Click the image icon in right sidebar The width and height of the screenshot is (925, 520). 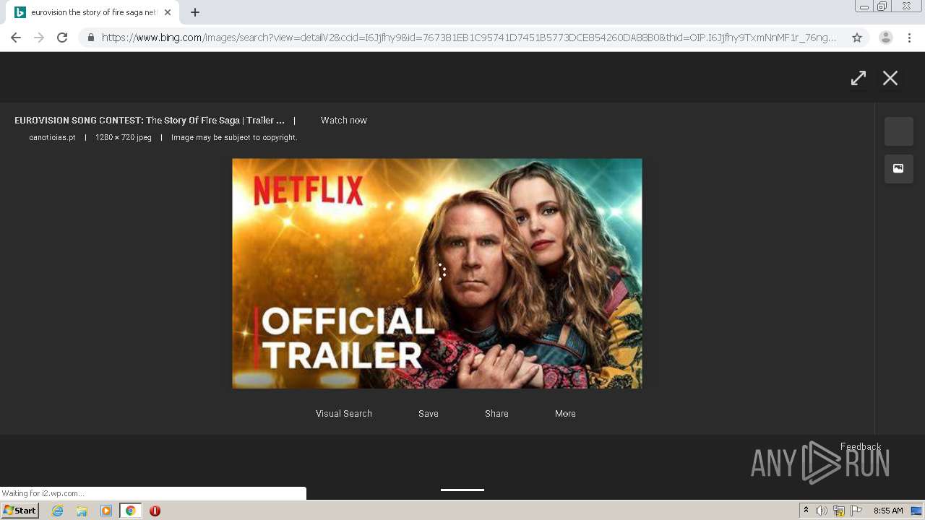click(x=898, y=168)
